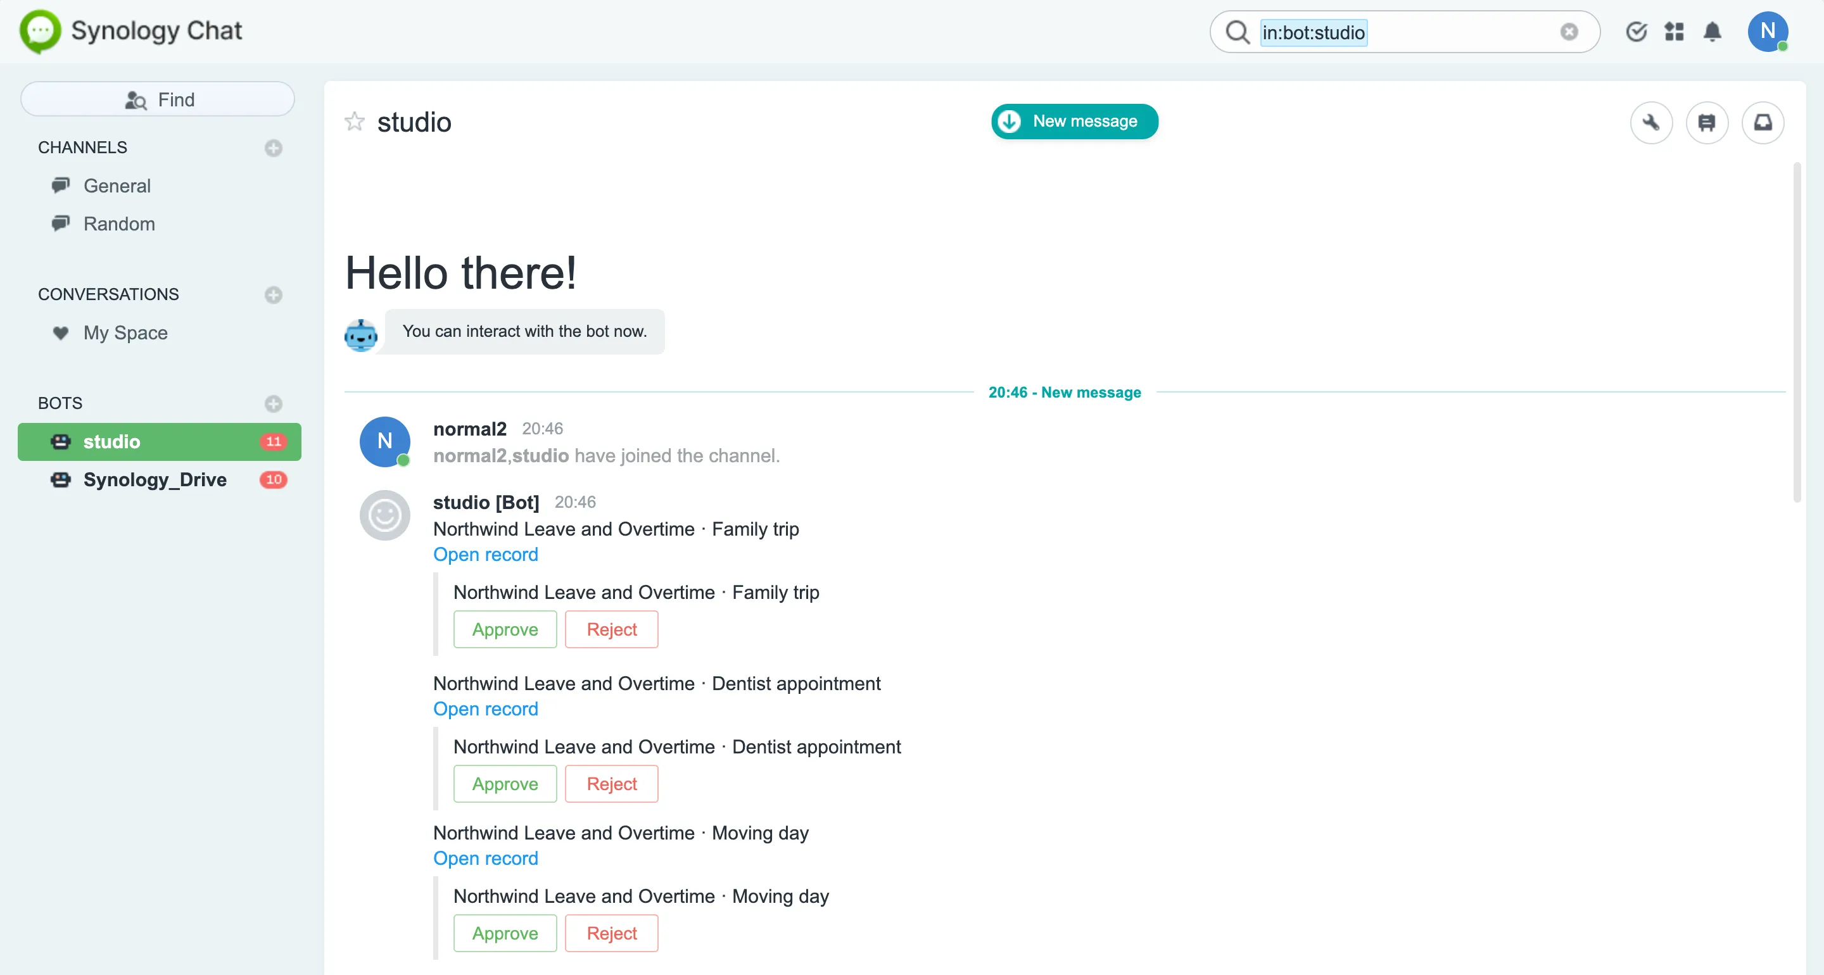The width and height of the screenshot is (1824, 975).
Task: Click the red 10 unread badge on Synology_Drive
Action: click(x=274, y=480)
